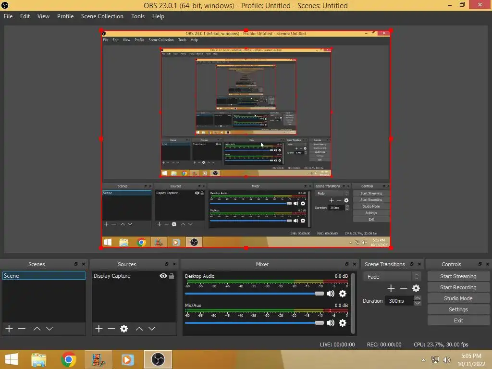492x369 pixels.
Task: Adjust the Desktop Audio volume slider
Action: click(254, 294)
